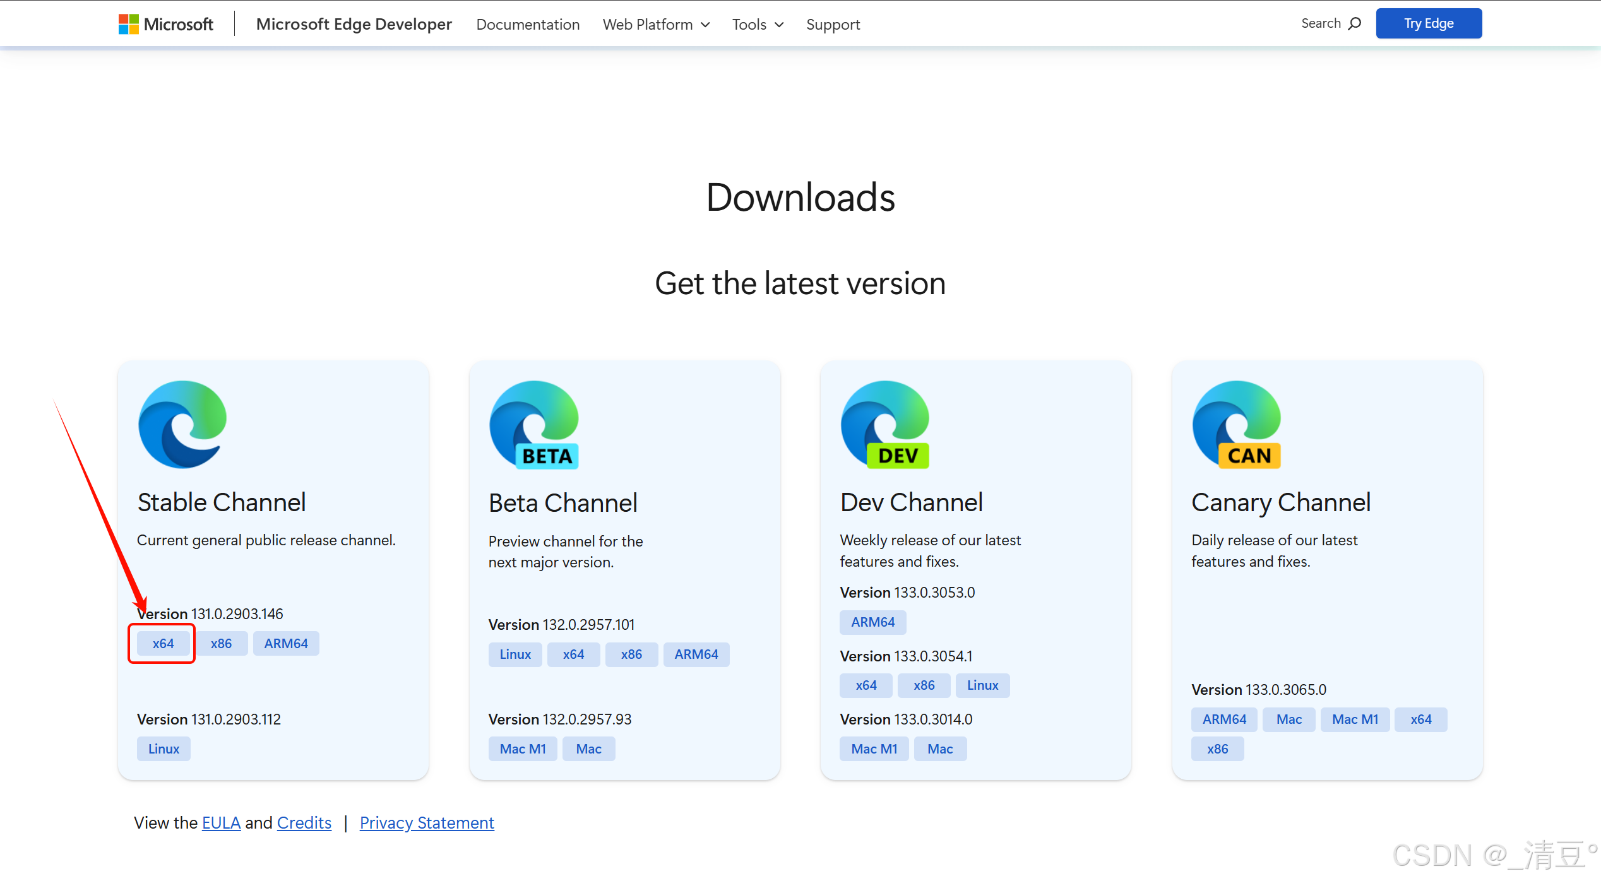Viewport: 1601px width, 881px height.
Task: Click Version 133.0.3054.1 text
Action: (x=906, y=656)
